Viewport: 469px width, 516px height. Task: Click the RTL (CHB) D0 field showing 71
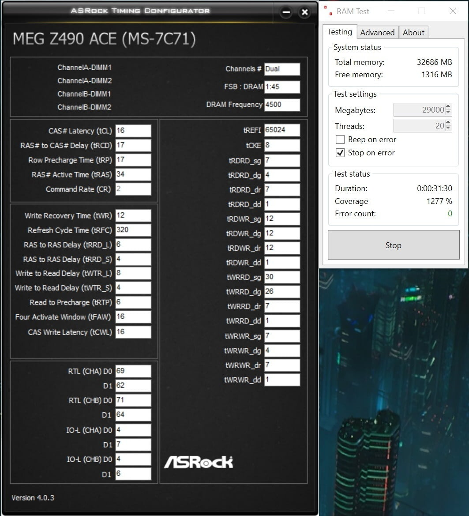point(133,400)
